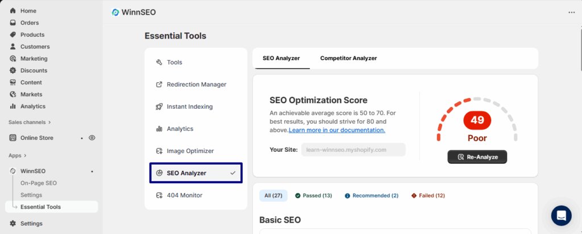Click the blue info icon on Recommended
The image size is (582, 234).
point(347,195)
